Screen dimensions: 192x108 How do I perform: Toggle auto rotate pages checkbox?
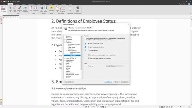point(89,58)
